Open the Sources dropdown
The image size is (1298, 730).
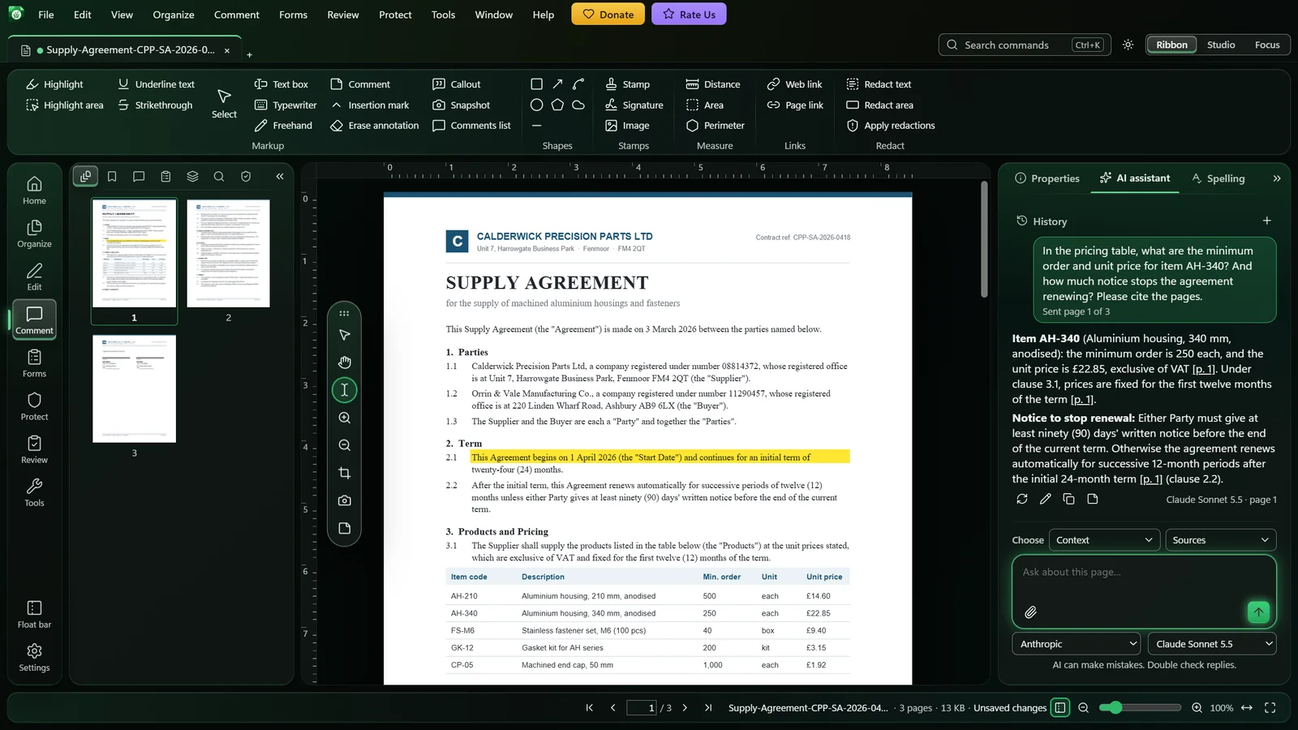[1220, 540]
